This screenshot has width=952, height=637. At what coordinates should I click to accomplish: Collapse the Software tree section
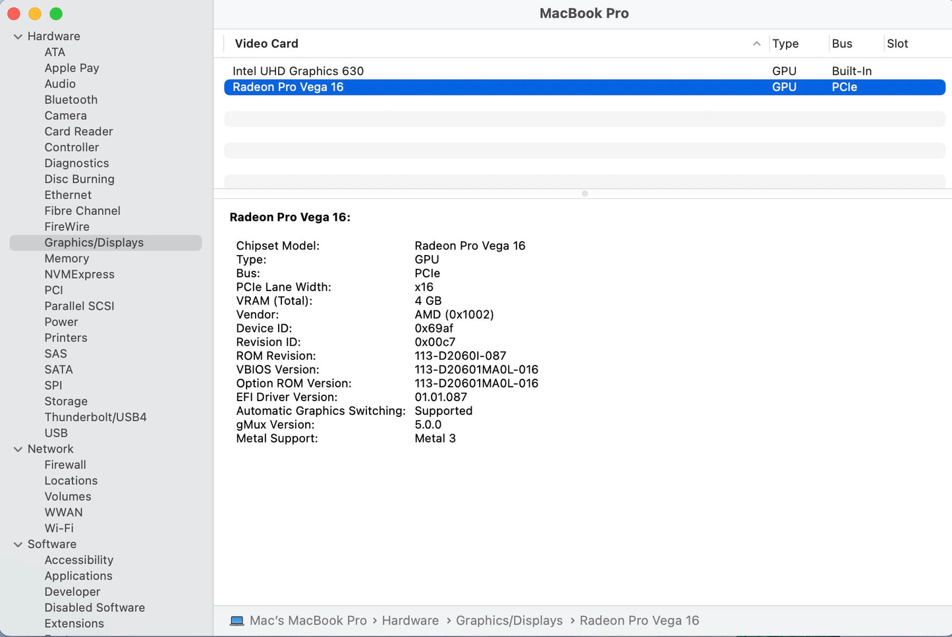click(18, 545)
